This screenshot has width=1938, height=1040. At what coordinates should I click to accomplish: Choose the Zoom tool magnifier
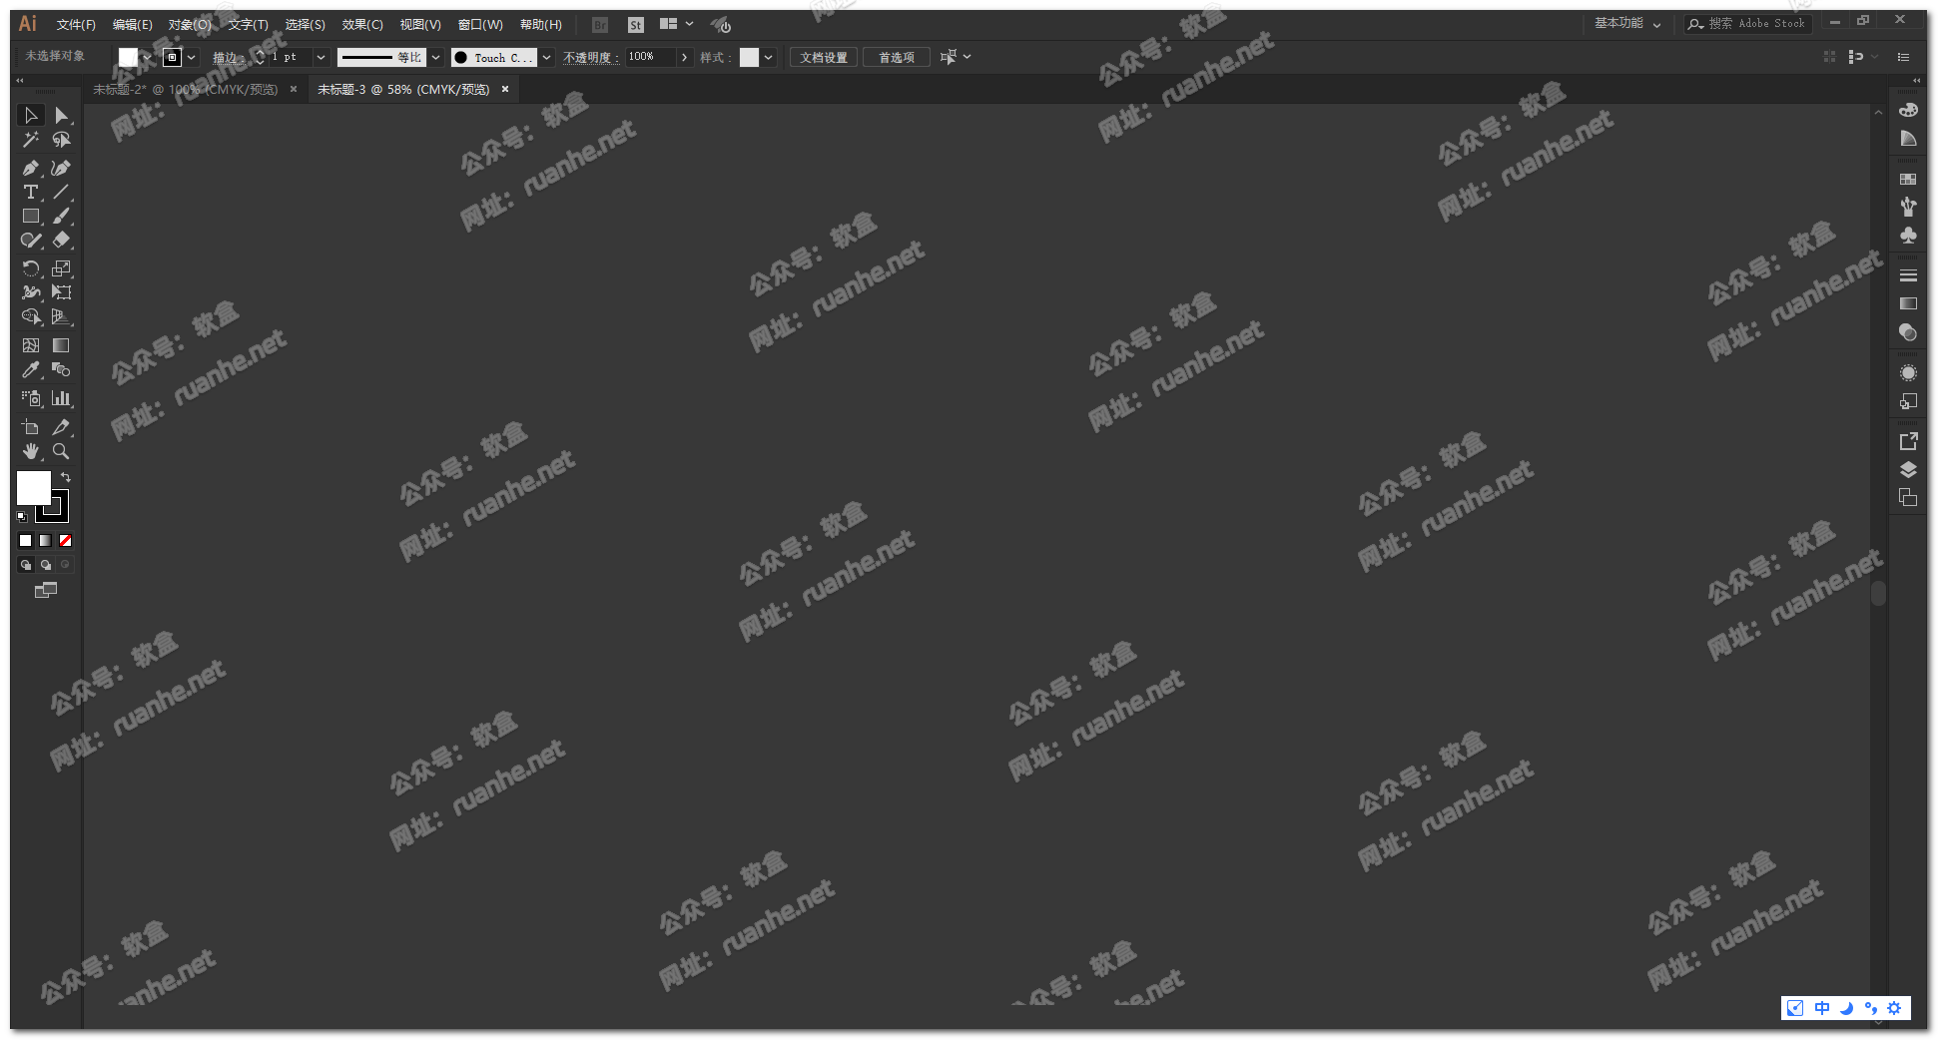(x=61, y=451)
